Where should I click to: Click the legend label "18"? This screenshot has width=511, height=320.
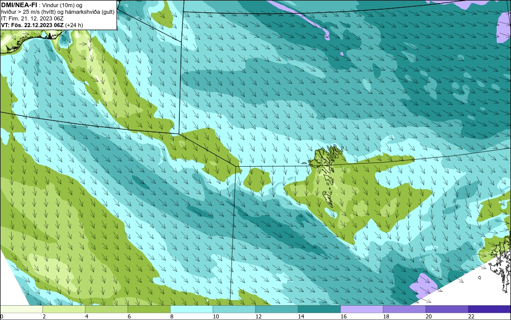386,316
